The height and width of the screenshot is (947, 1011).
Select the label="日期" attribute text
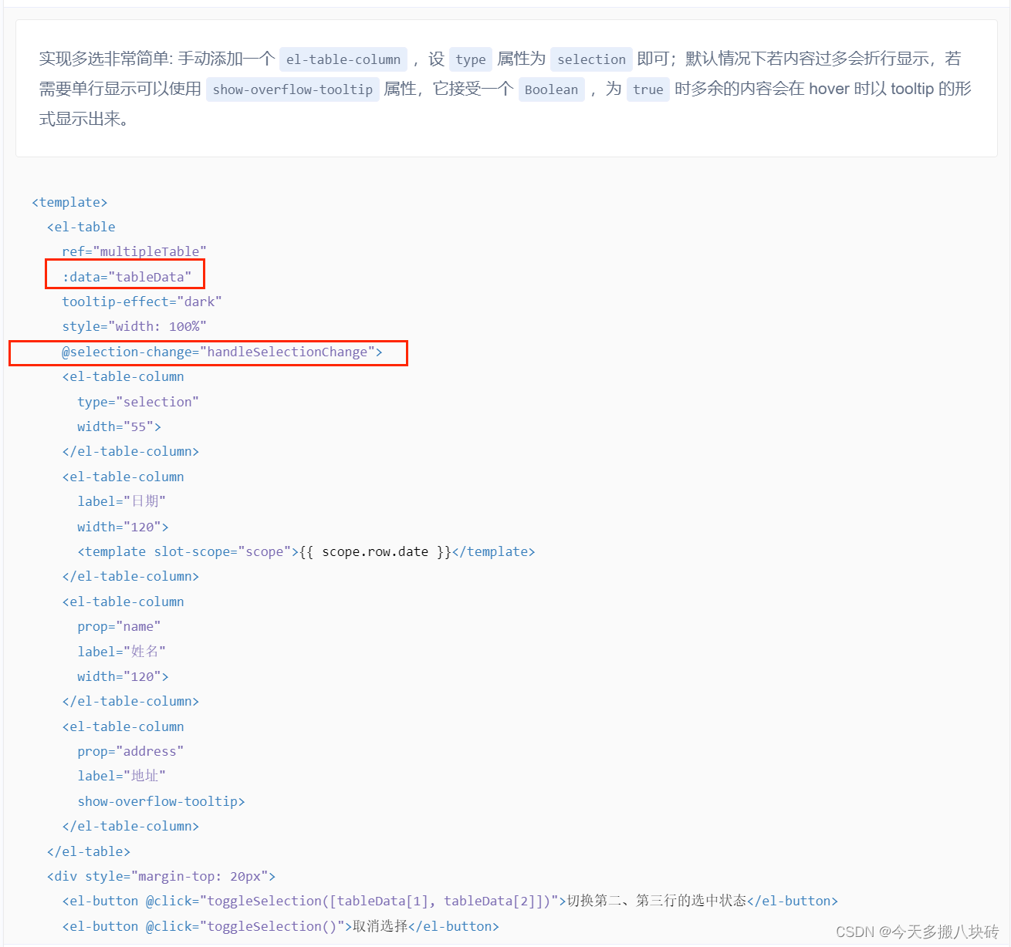(x=121, y=500)
